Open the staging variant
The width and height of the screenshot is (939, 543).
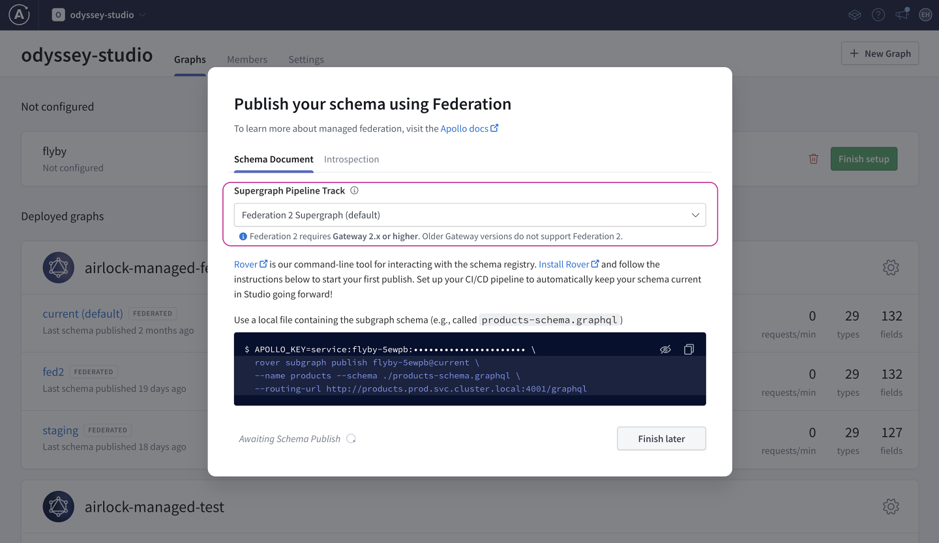(61, 430)
